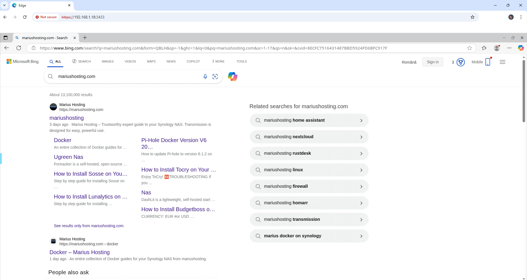527x280 pixels.
Task: Open Edge Settings and more ellipsis
Action: pyautogui.click(x=509, y=48)
